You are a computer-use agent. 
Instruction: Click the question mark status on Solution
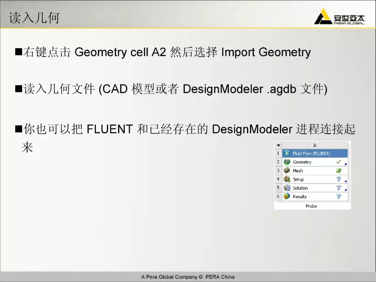click(338, 188)
